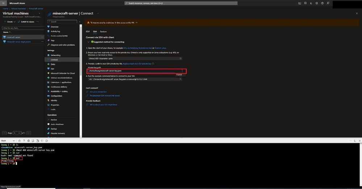Click Cloud Shell upload/download files icon
This screenshot has height=189, width=362.
[x=33, y=140]
